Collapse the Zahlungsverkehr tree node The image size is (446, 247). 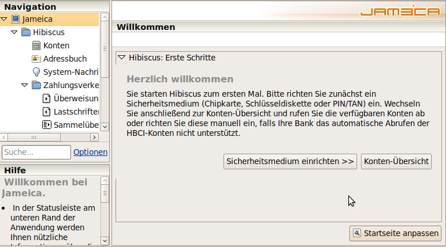tap(25, 85)
